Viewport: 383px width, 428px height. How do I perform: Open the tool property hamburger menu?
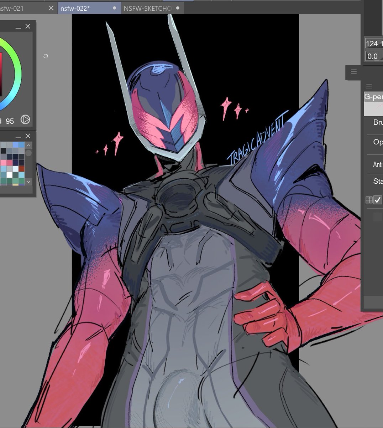pyautogui.click(x=369, y=86)
